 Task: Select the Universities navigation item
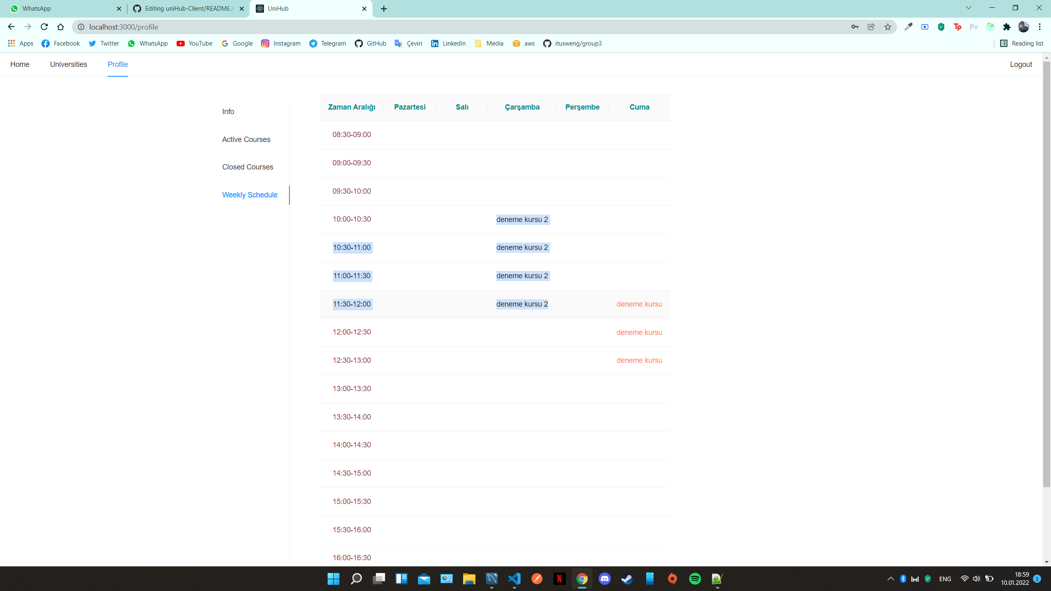click(68, 64)
